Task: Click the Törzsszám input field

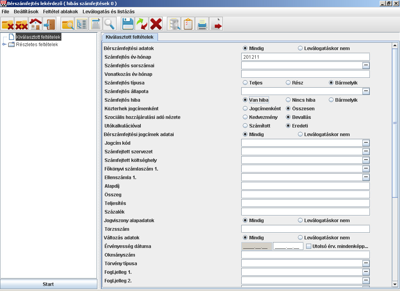Action: click(305, 229)
